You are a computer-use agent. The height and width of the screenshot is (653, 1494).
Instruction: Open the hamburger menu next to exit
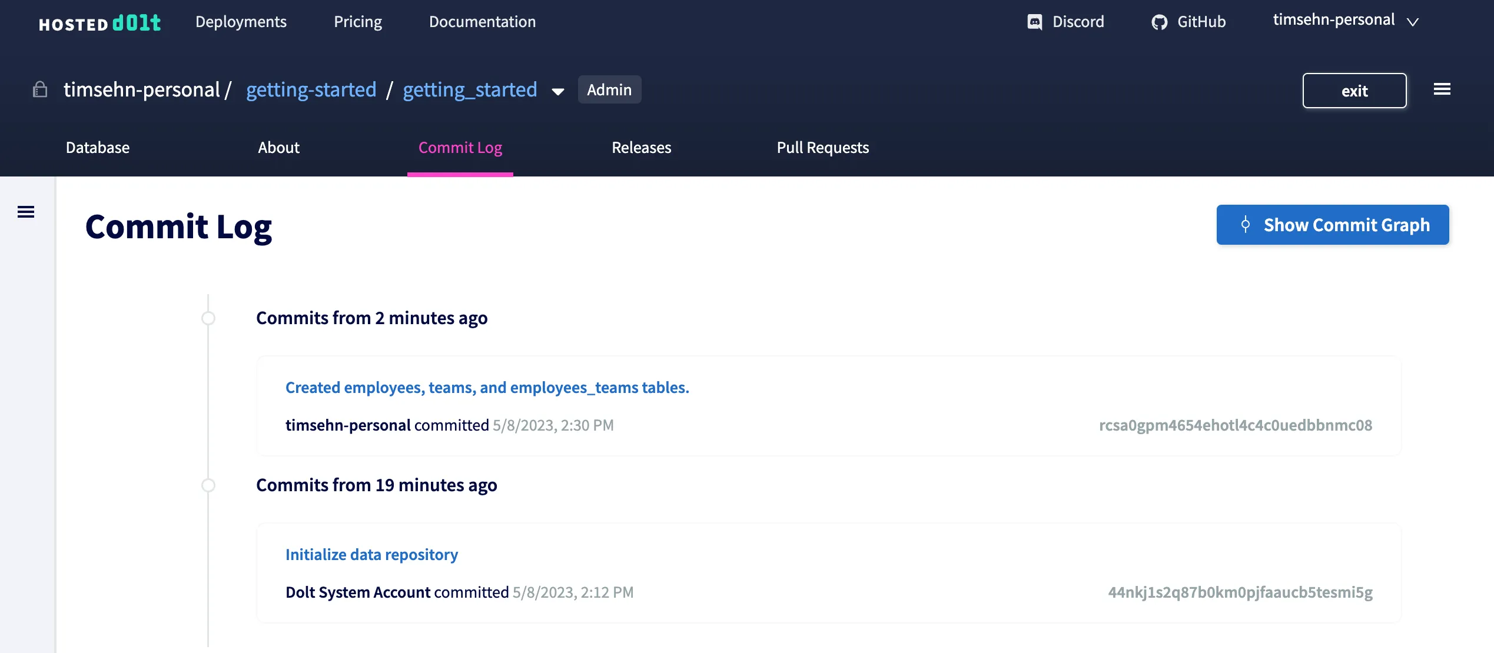(x=1442, y=89)
